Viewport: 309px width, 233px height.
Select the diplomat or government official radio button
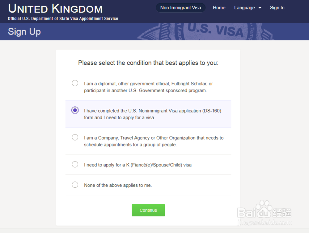(75, 83)
